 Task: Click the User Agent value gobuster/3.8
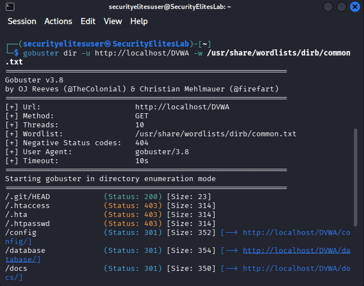[162, 152]
